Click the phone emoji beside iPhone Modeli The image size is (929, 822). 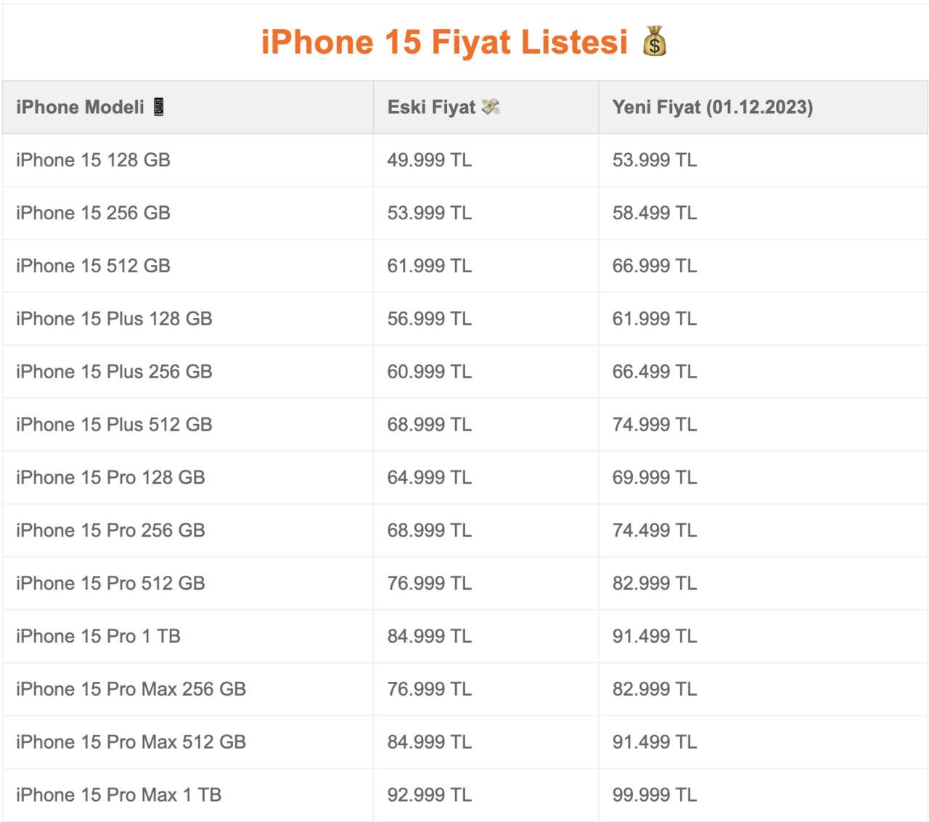[x=159, y=107]
